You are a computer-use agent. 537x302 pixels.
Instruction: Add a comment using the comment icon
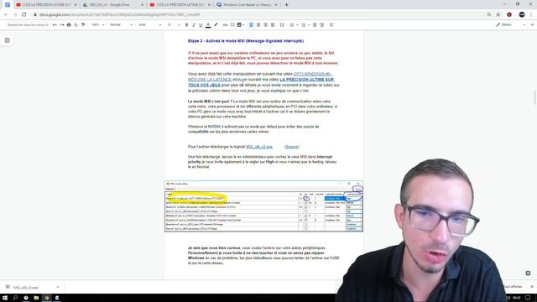[232, 25]
